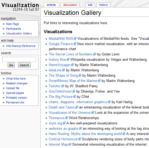Click external-link icon after The Big Picture
The width and height of the screenshot is (149, 148).
pyautogui.click(x=74, y=97)
